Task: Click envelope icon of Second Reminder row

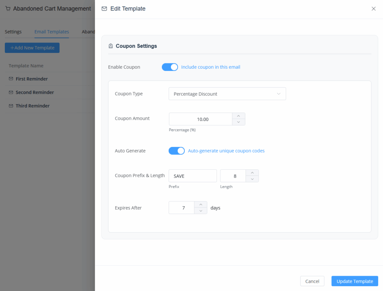Action: click(11, 92)
